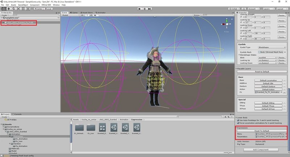This screenshot has width=290, height=157.
Task: Select the Rotate tool
Action: pyautogui.click(x=13, y=9)
